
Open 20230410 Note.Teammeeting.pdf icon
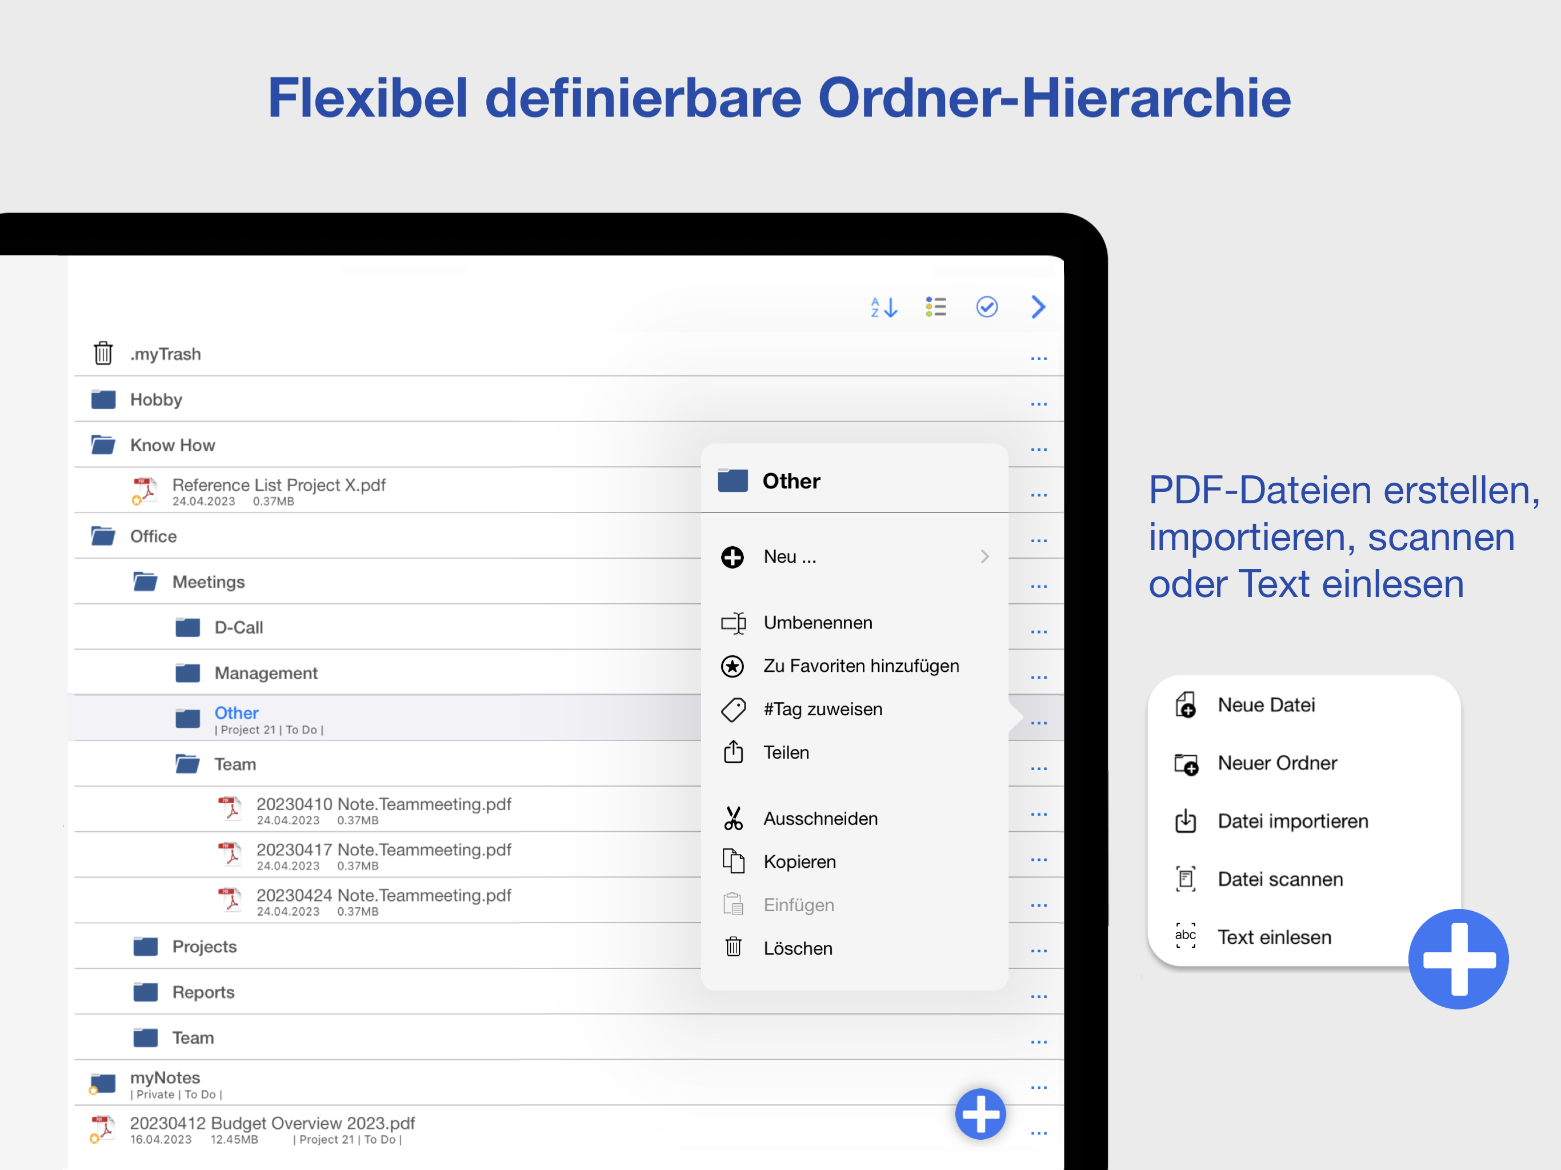229,809
